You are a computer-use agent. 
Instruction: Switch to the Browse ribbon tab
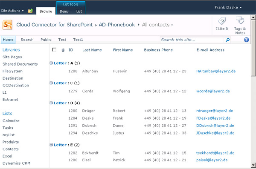coord(46,11)
